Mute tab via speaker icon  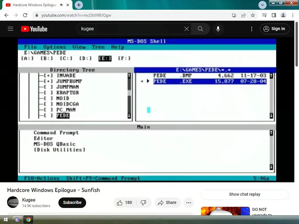point(61,5)
